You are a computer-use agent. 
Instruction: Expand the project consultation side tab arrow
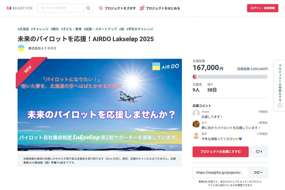(x=280, y=105)
